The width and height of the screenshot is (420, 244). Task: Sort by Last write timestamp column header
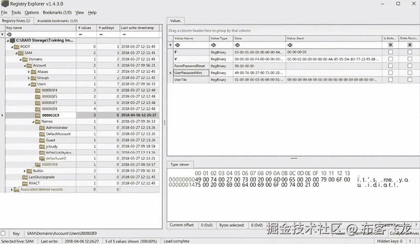coord(139,28)
